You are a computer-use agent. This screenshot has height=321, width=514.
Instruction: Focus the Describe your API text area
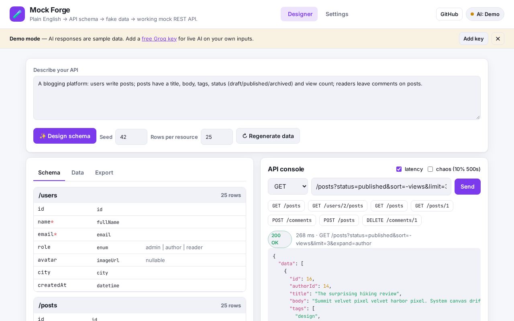point(257,98)
